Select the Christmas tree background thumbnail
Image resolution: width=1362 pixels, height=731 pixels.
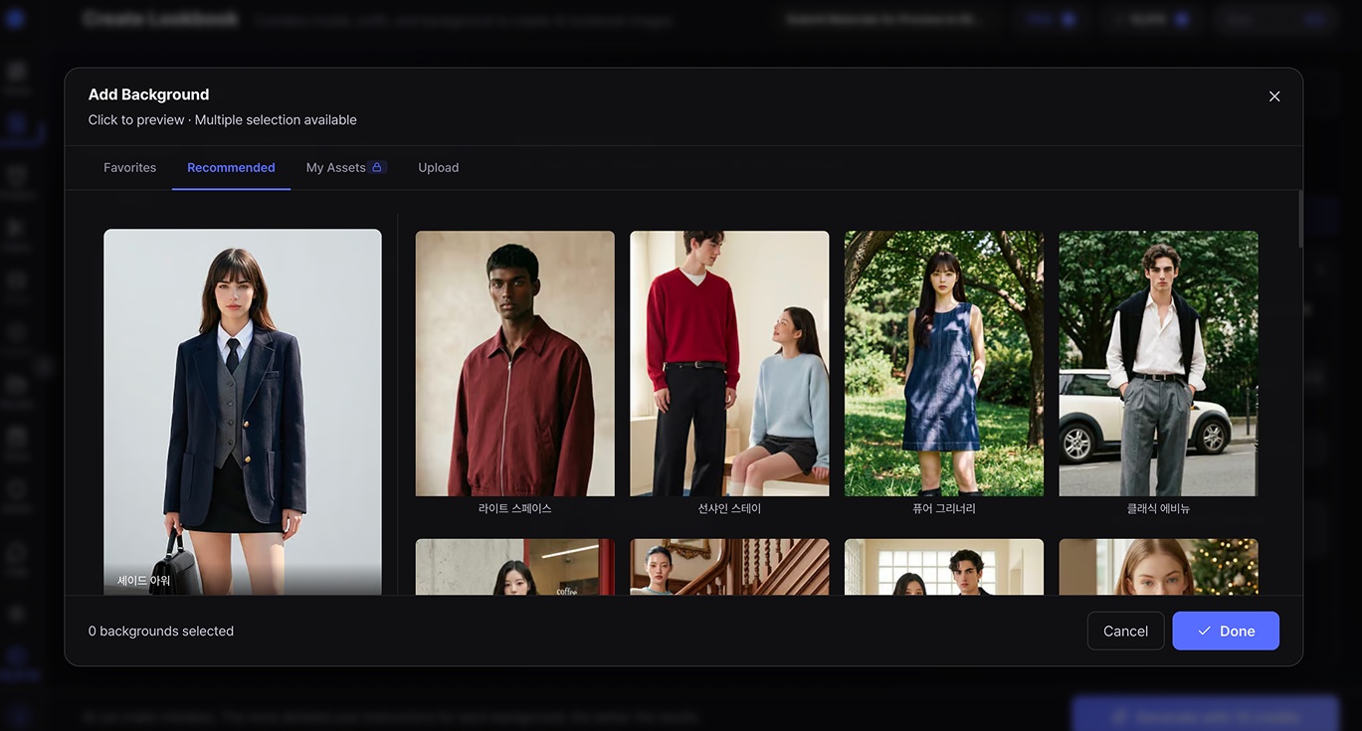pos(1158,567)
